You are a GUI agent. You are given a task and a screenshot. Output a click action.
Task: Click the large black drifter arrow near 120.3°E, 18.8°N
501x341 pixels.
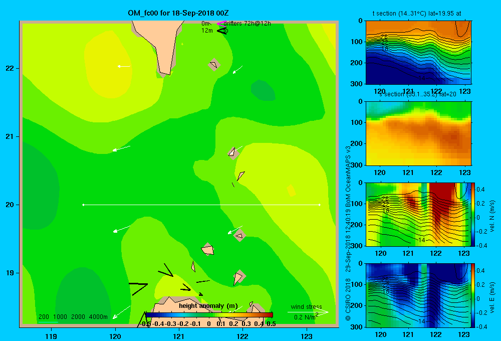click(138, 288)
